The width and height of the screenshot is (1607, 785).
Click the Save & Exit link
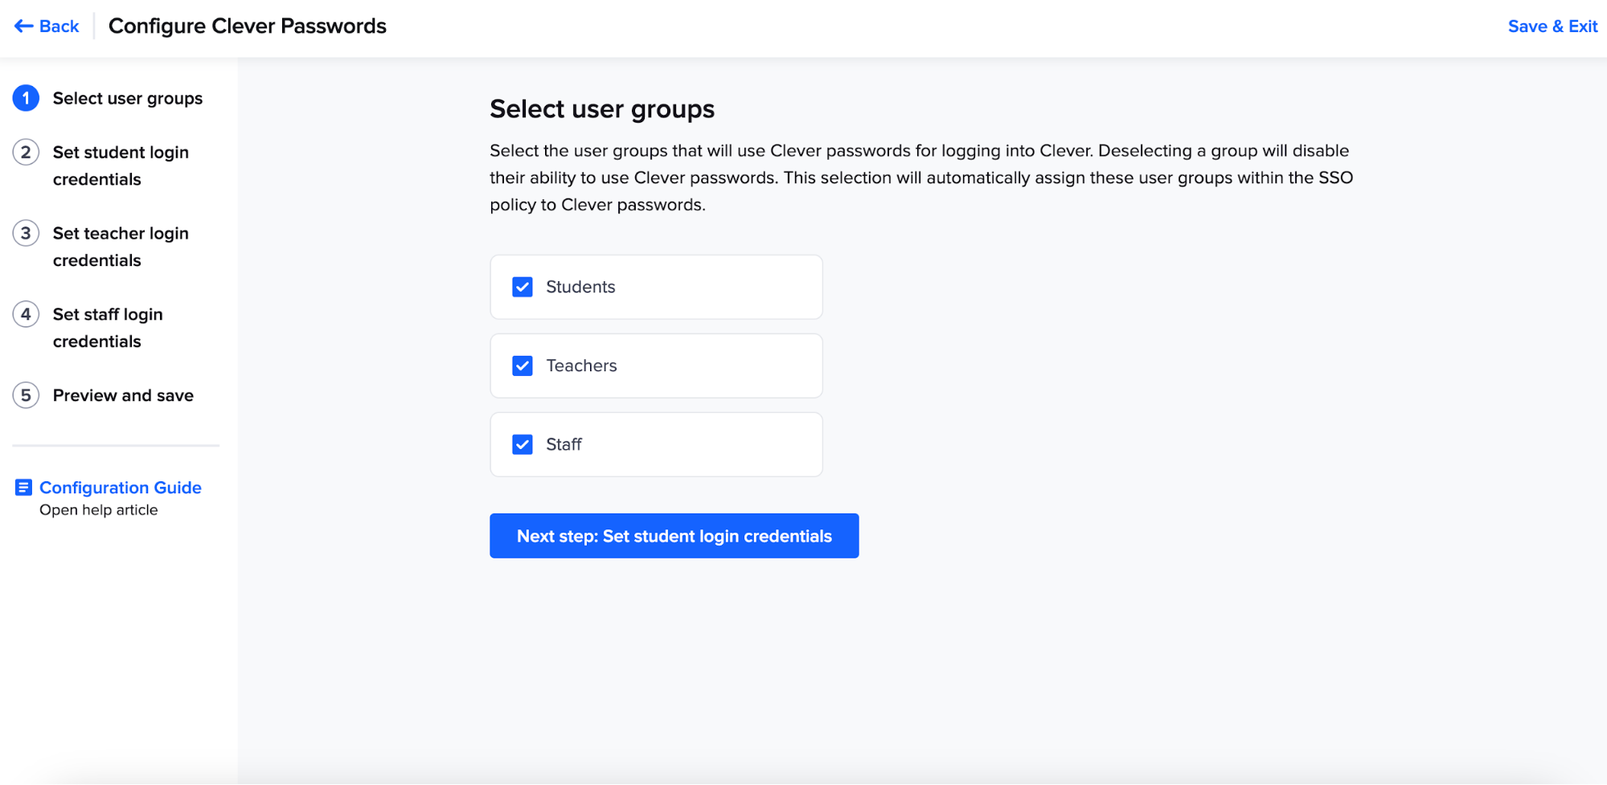coord(1552,26)
